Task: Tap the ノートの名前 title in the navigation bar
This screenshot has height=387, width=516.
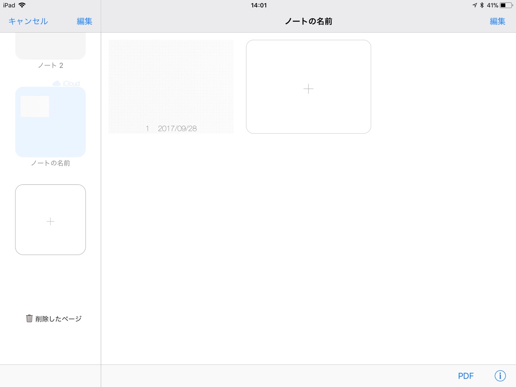Action: click(308, 21)
